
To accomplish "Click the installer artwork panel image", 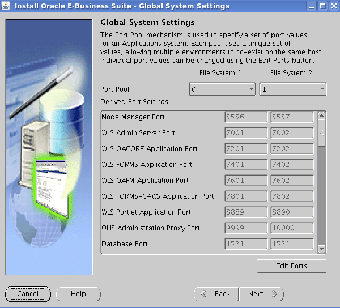I will [x=49, y=147].
